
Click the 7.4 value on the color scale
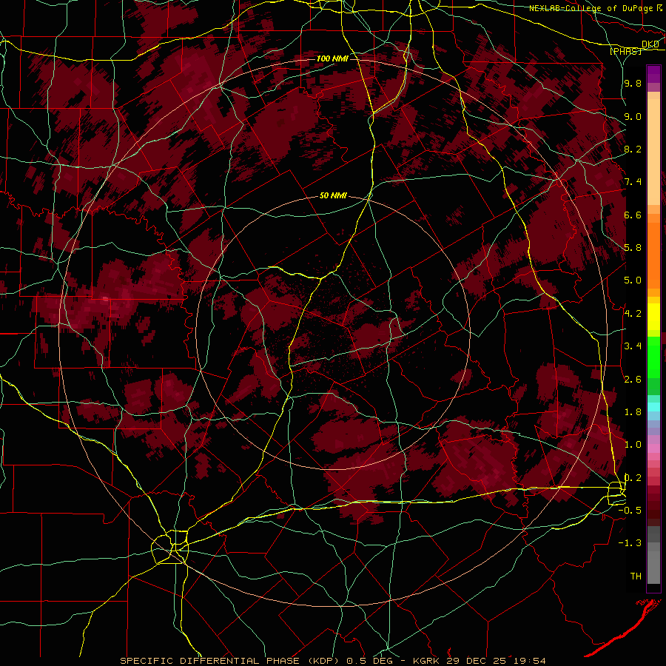[633, 182]
